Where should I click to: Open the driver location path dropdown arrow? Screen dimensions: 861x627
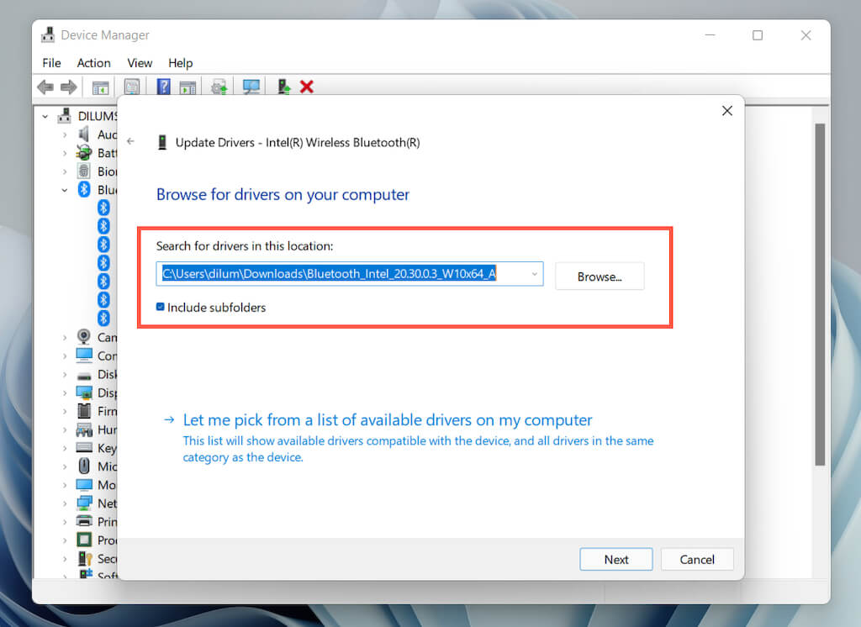pyautogui.click(x=534, y=274)
